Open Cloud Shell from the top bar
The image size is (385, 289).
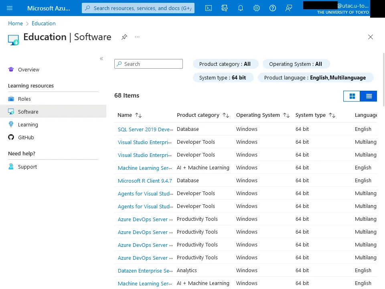tap(209, 8)
